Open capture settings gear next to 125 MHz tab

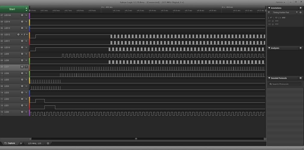click(x=48, y=143)
